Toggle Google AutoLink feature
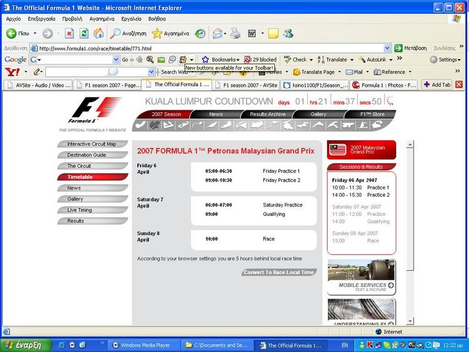469x352 pixels. click(x=371, y=60)
